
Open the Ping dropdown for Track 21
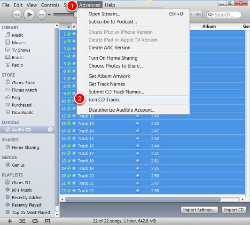tap(138, 183)
